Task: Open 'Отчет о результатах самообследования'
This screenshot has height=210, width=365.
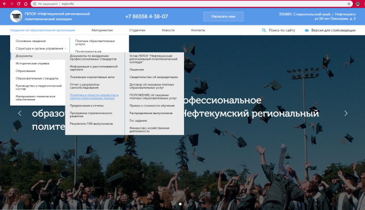Action: point(85,86)
